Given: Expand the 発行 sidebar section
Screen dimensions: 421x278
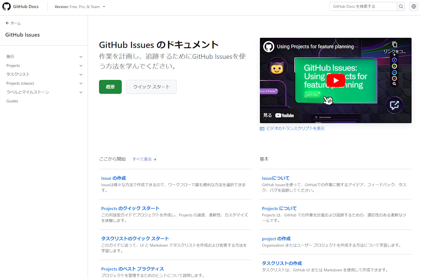Looking at the screenshot, I should point(81,57).
